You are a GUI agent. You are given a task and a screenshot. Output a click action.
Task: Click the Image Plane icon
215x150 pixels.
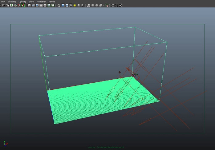point(15,5)
